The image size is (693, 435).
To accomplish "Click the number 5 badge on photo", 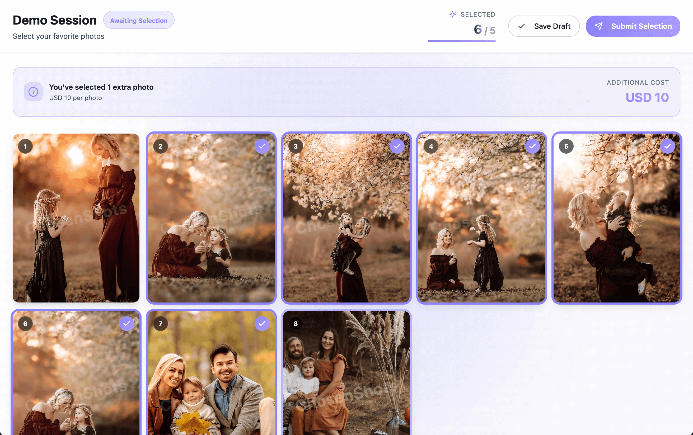I will click(566, 146).
